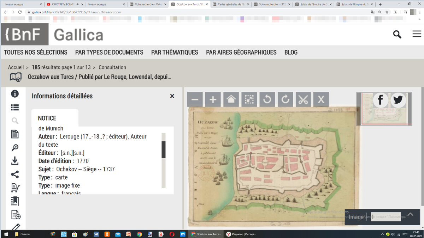Open the information icon in left sidebar
The width and height of the screenshot is (424, 238).
15,94
